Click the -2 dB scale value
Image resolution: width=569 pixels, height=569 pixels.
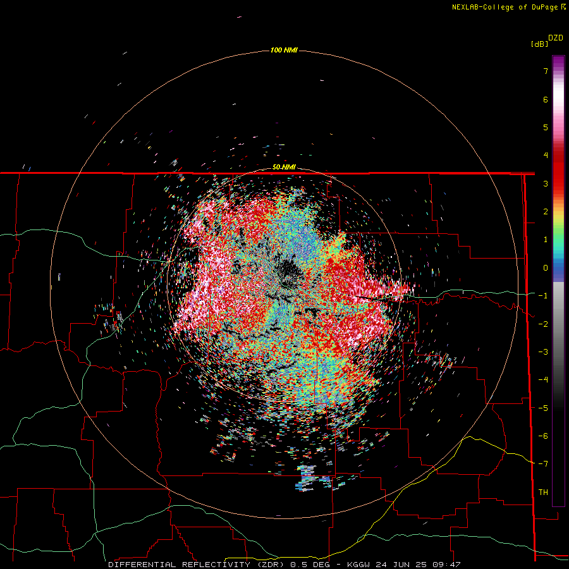point(543,324)
